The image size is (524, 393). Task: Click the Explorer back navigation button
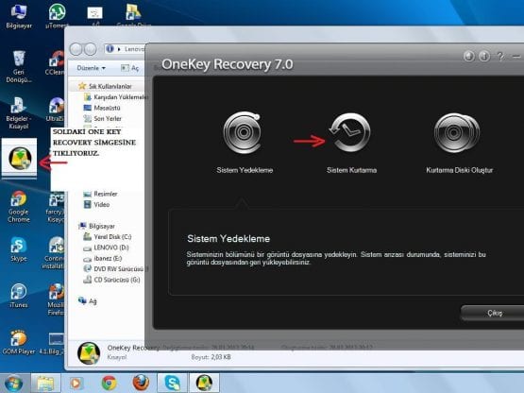coord(76,49)
